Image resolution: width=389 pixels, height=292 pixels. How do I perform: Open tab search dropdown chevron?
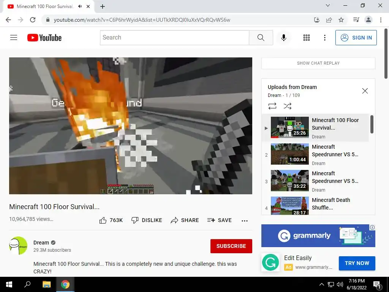328,5
